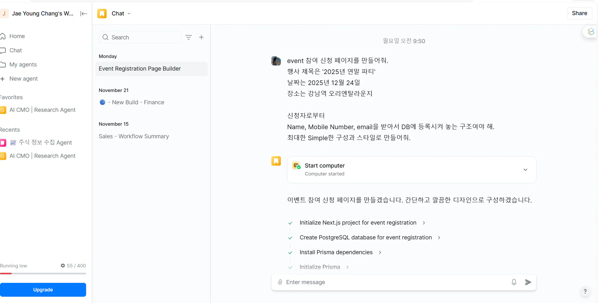Click the credits usage progress bar
The image size is (598, 303).
coord(43,273)
